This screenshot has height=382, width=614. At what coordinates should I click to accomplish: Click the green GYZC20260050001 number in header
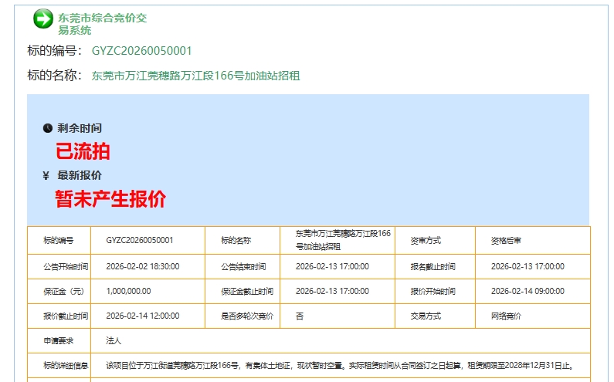point(141,51)
